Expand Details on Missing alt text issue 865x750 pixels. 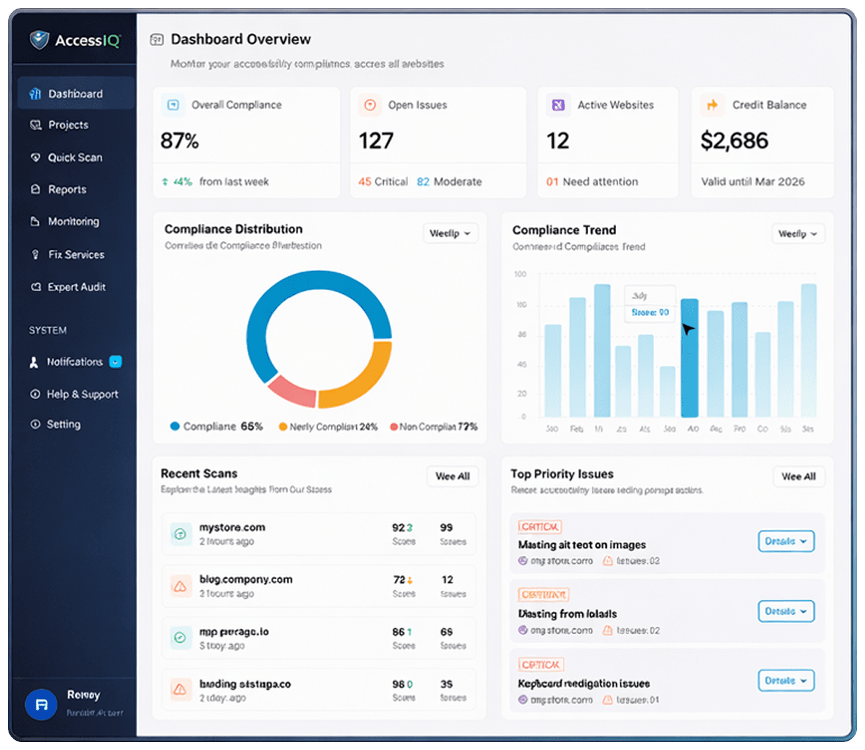coord(786,541)
